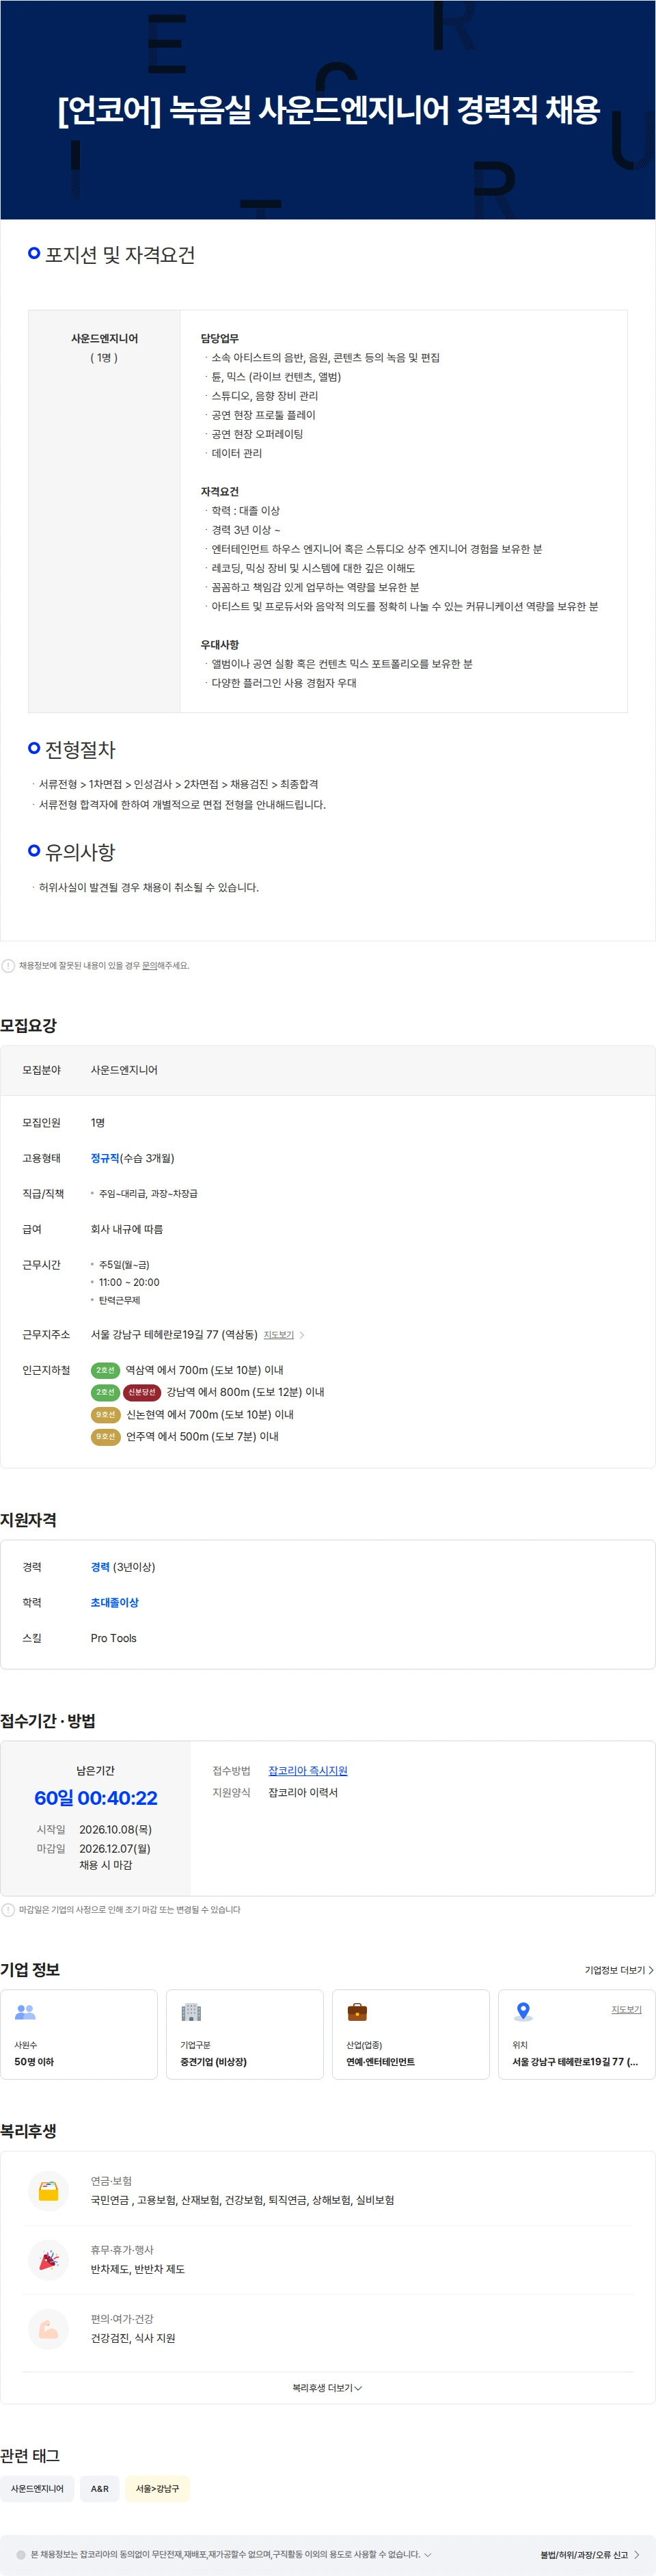Click the 사원수 people icon

[x=25, y=2011]
